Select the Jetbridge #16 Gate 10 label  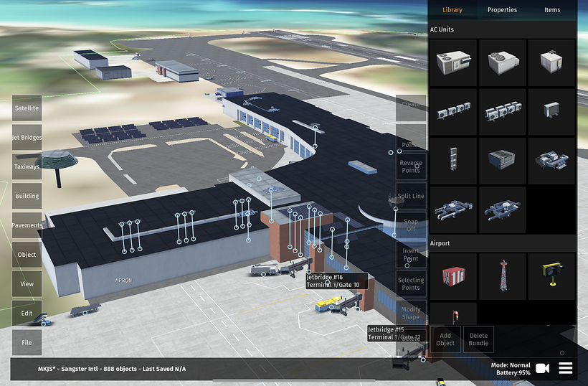[x=336, y=281]
